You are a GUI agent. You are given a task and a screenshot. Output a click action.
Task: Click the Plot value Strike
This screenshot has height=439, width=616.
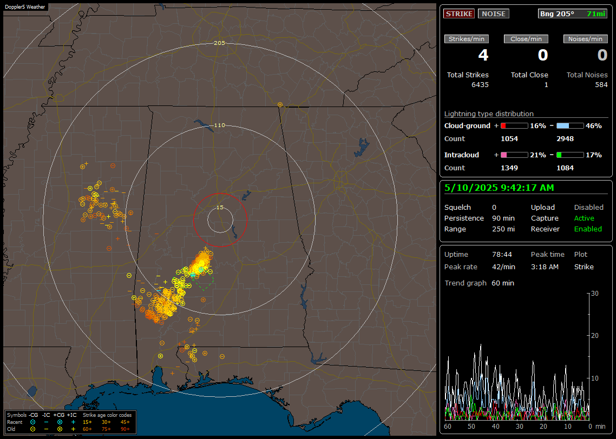(584, 267)
